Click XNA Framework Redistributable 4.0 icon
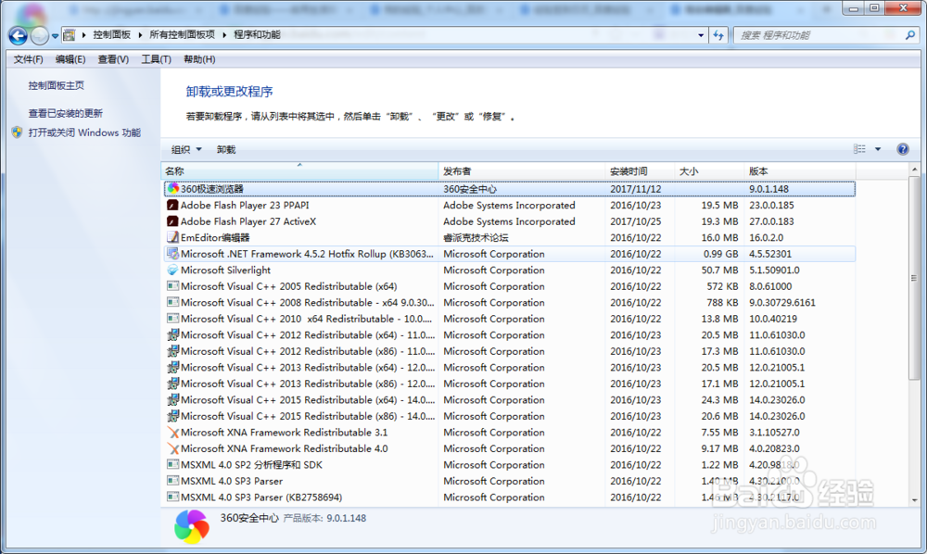 172,449
